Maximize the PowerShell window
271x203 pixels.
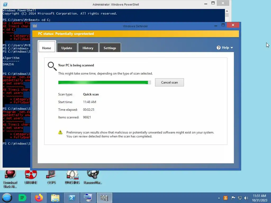click(x=213, y=3)
